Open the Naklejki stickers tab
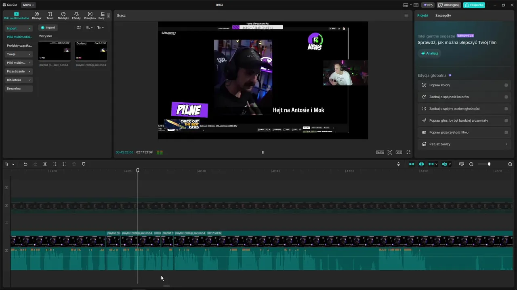This screenshot has width=517, height=290. pos(63,16)
